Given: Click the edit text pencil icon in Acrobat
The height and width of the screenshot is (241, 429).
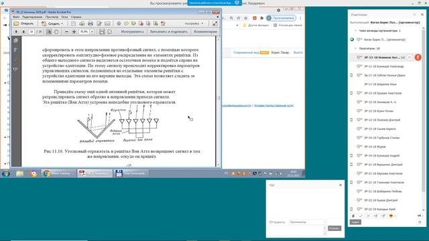Looking at the screenshot, I should pos(99,23).
